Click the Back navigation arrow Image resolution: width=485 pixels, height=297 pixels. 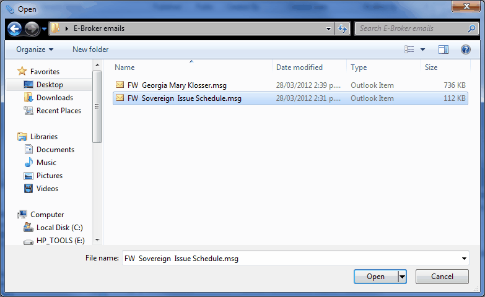click(15, 29)
